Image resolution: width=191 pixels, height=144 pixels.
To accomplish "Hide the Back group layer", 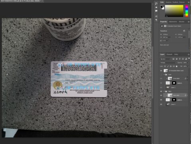I will coord(161,92).
